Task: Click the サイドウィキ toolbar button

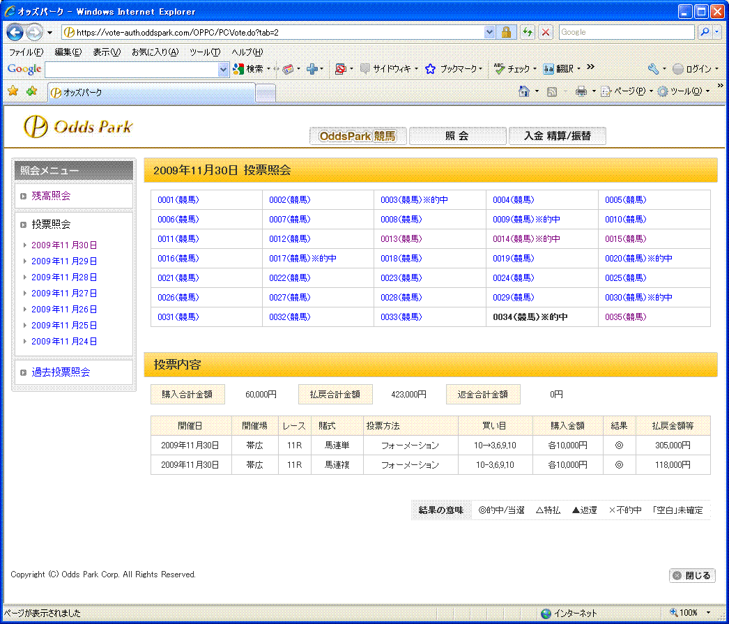Action: point(386,69)
